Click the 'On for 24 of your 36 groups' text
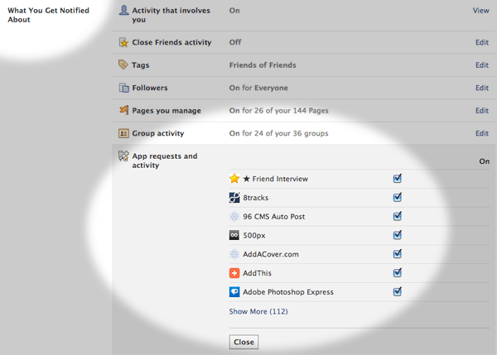This screenshot has width=497, height=355. click(278, 133)
